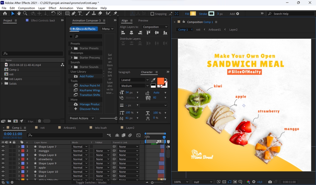Select the Type text tool
This screenshot has height=185, width=316.
(x=80, y=13)
